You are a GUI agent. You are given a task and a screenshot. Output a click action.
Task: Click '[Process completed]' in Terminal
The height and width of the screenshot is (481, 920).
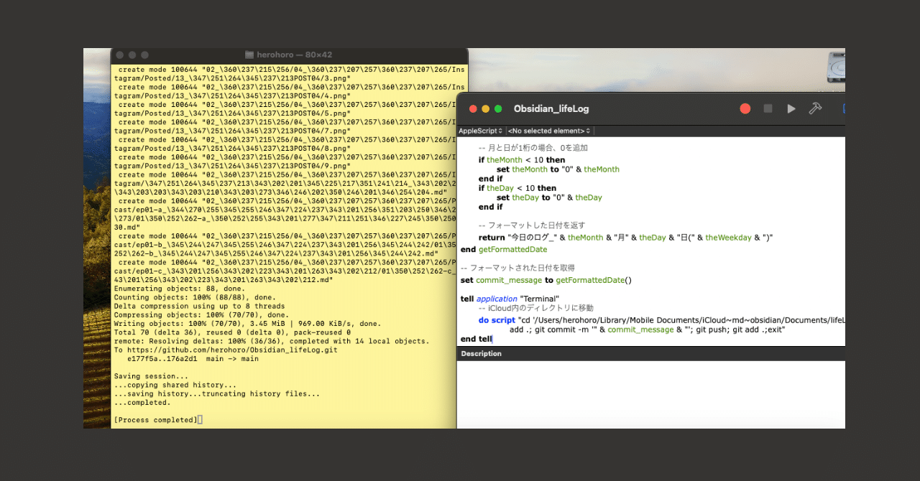click(155, 419)
